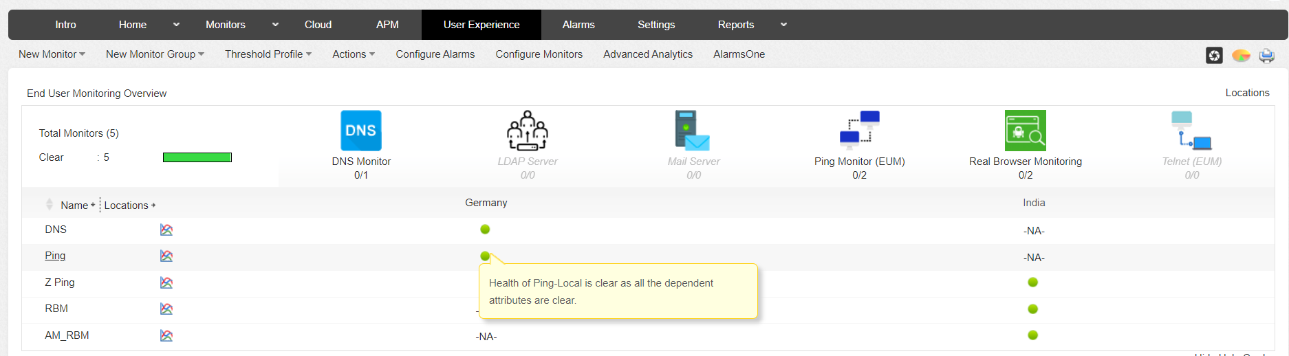
Task: Expand the New Monitor dropdown
Action: [52, 54]
